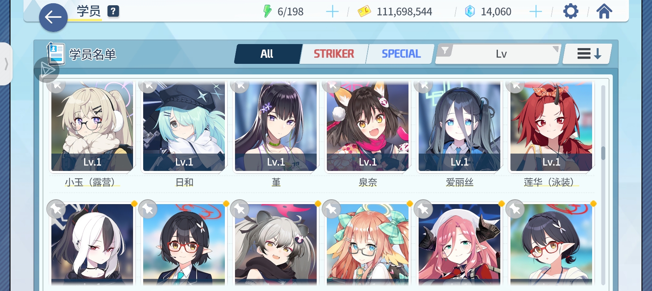Open student 日和 portrait
The width and height of the screenshot is (652, 291).
(184, 126)
